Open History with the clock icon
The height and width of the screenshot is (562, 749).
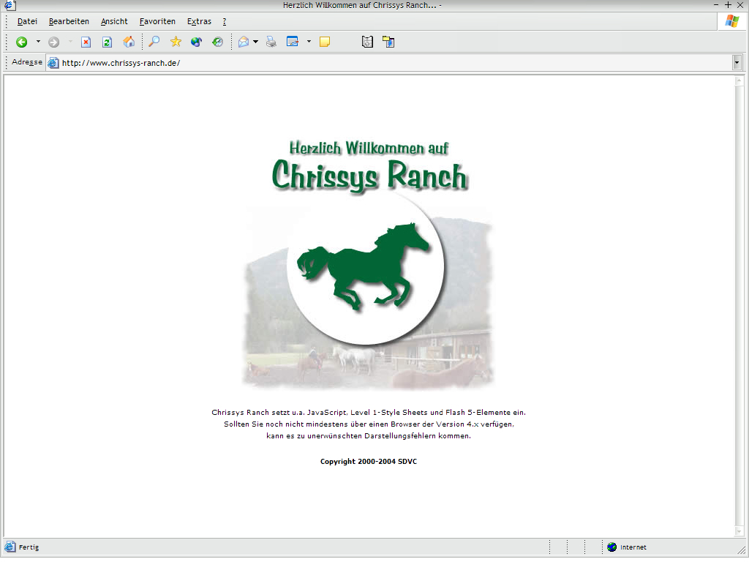tap(218, 42)
